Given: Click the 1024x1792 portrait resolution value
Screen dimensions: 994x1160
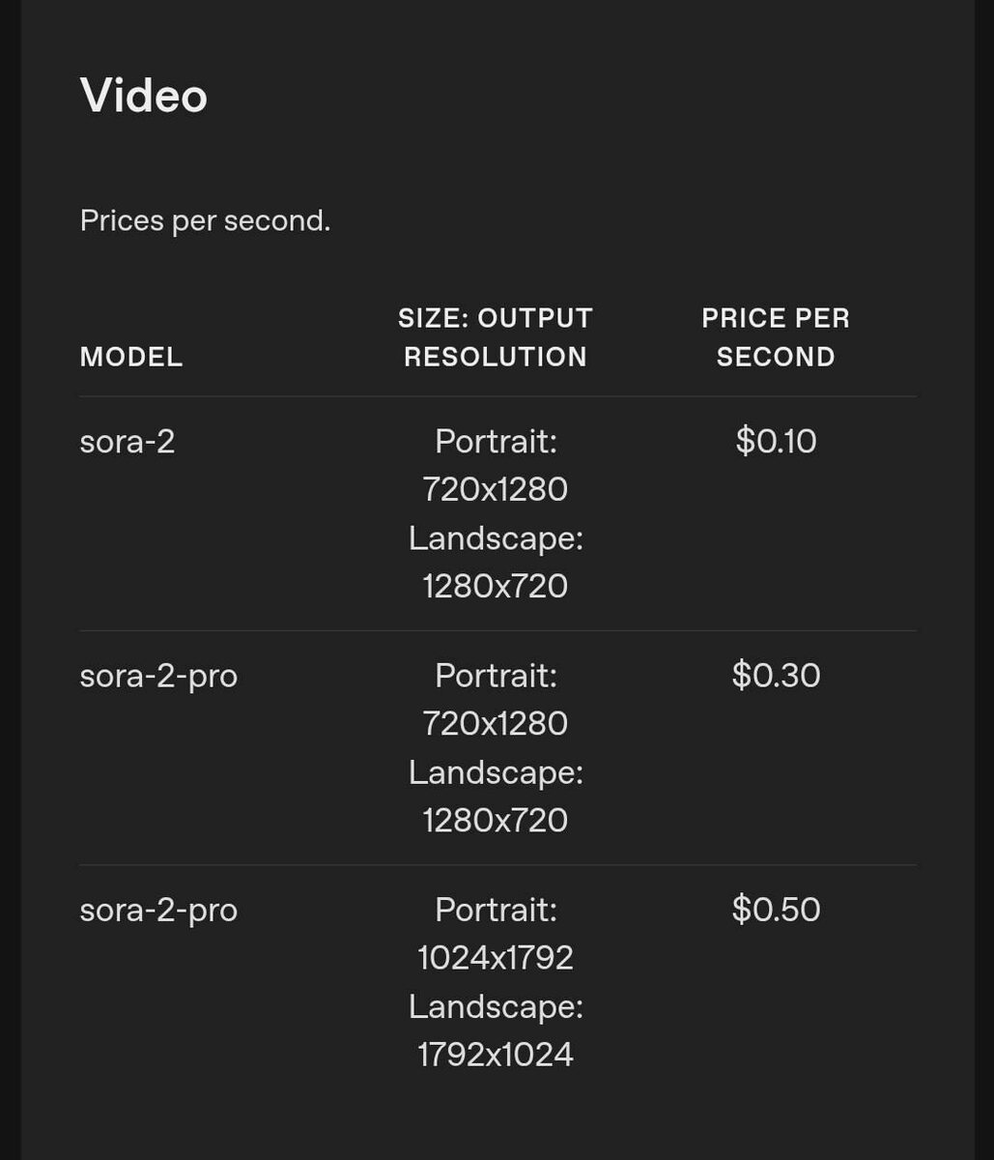Looking at the screenshot, I should coord(496,958).
